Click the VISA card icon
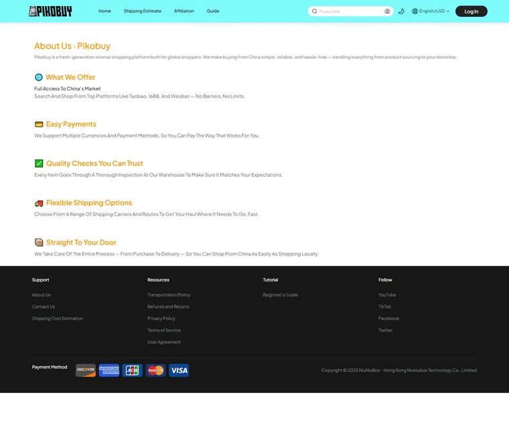 point(179,370)
